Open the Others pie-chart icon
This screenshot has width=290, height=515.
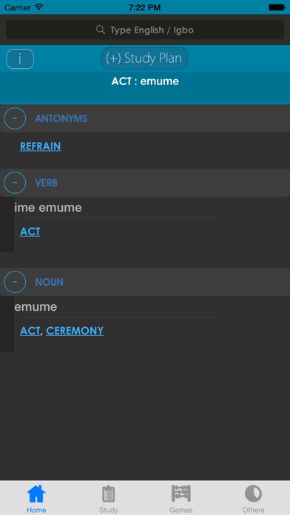coord(253,494)
